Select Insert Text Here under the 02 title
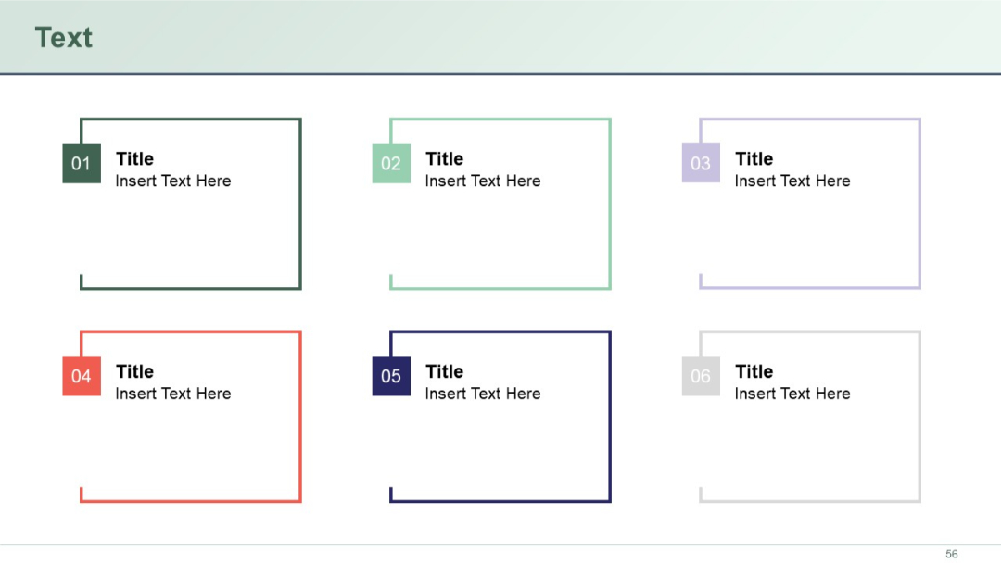This screenshot has height=563, width=1001. click(481, 181)
